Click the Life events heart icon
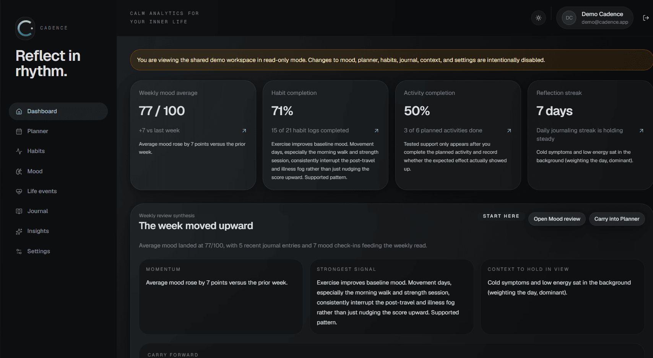 (19, 192)
